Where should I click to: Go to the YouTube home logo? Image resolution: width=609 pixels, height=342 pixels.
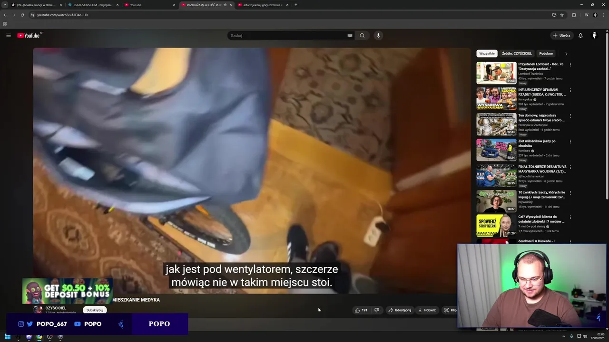(x=29, y=36)
